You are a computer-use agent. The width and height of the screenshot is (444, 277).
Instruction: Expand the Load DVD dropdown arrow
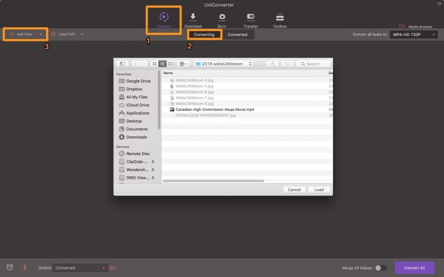click(82, 34)
